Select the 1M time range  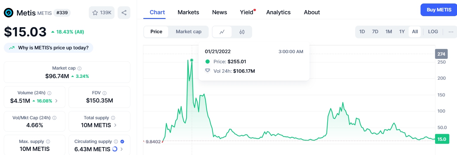point(389,32)
